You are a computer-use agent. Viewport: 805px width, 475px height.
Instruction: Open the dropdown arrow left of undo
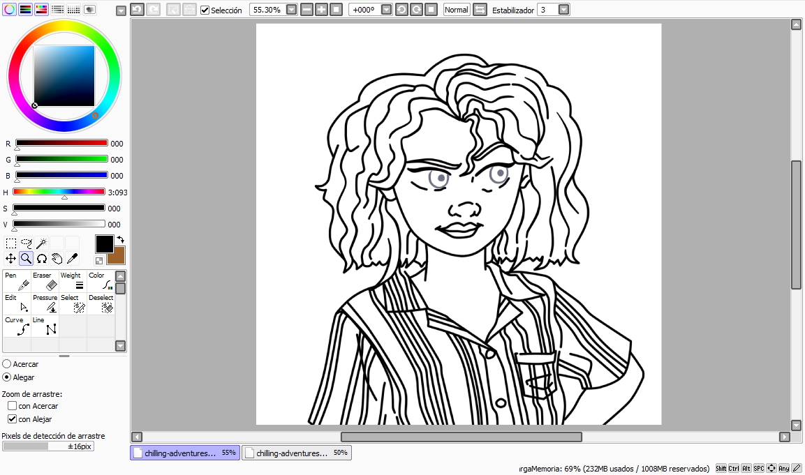click(121, 10)
